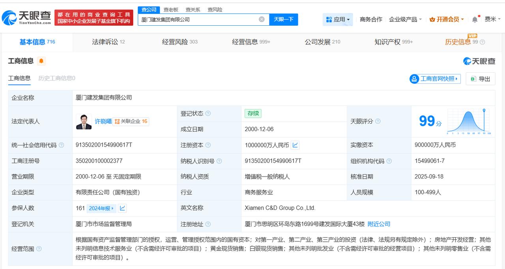Click the 企业名称 value 厦门建发集团有限公司

point(104,98)
